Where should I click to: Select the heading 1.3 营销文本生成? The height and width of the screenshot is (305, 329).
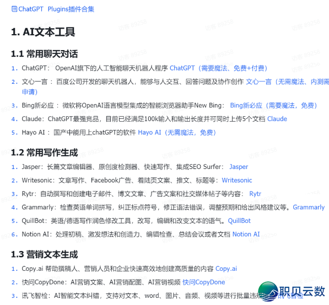click(x=45, y=254)
